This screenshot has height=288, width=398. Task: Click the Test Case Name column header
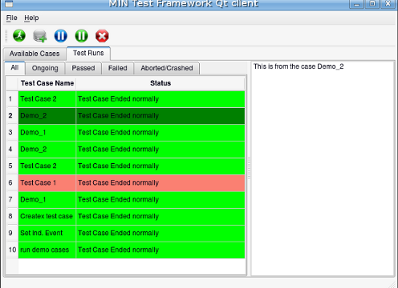tap(47, 83)
